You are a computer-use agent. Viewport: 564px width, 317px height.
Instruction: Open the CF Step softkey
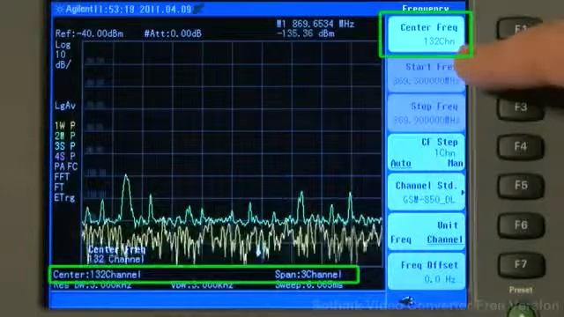[426, 152]
